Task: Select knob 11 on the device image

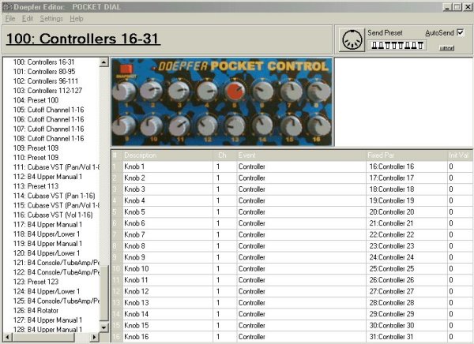Action: tap(179, 126)
